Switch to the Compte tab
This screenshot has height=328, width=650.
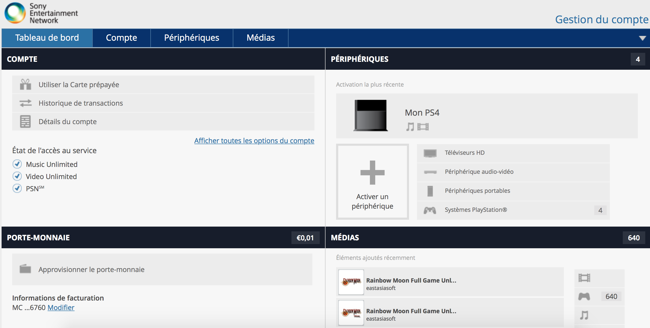[122, 38]
